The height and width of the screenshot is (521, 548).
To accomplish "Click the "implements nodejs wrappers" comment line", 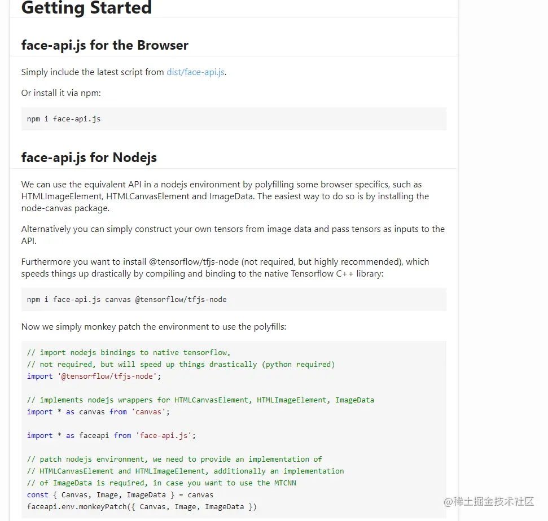I will coord(200,400).
